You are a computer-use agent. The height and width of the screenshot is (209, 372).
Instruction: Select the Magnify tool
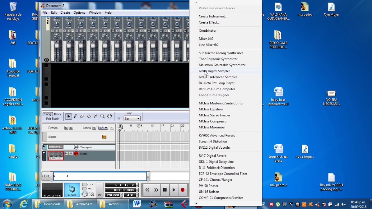(x=102, y=116)
